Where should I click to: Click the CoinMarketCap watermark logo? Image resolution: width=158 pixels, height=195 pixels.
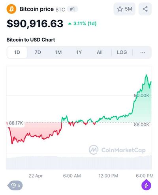(117, 150)
